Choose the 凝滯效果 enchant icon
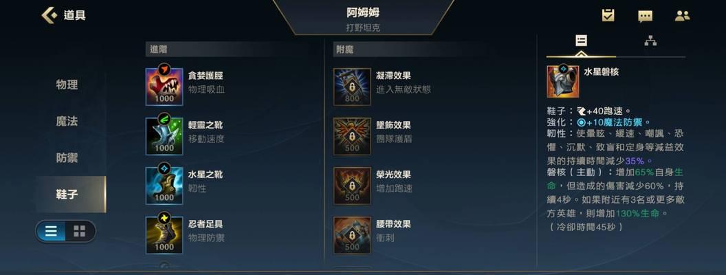726x275 pixels. pyautogui.click(x=352, y=87)
